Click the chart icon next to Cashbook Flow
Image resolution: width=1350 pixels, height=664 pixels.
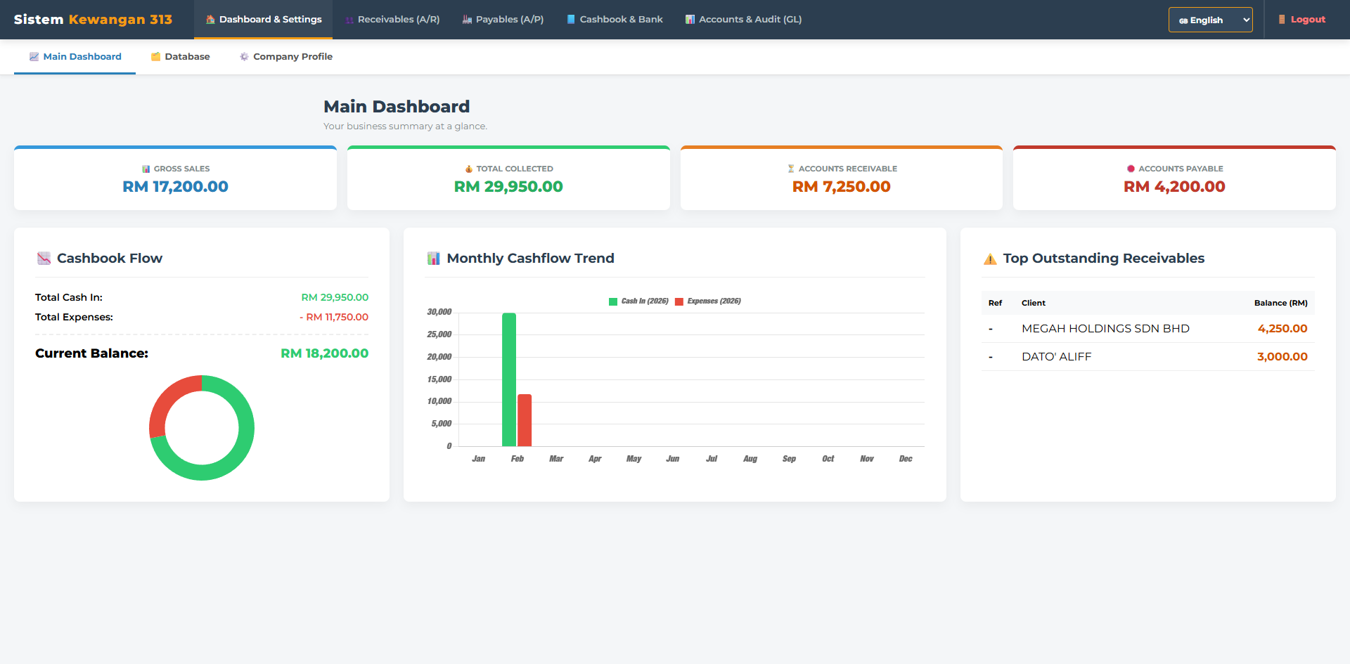[x=44, y=258]
